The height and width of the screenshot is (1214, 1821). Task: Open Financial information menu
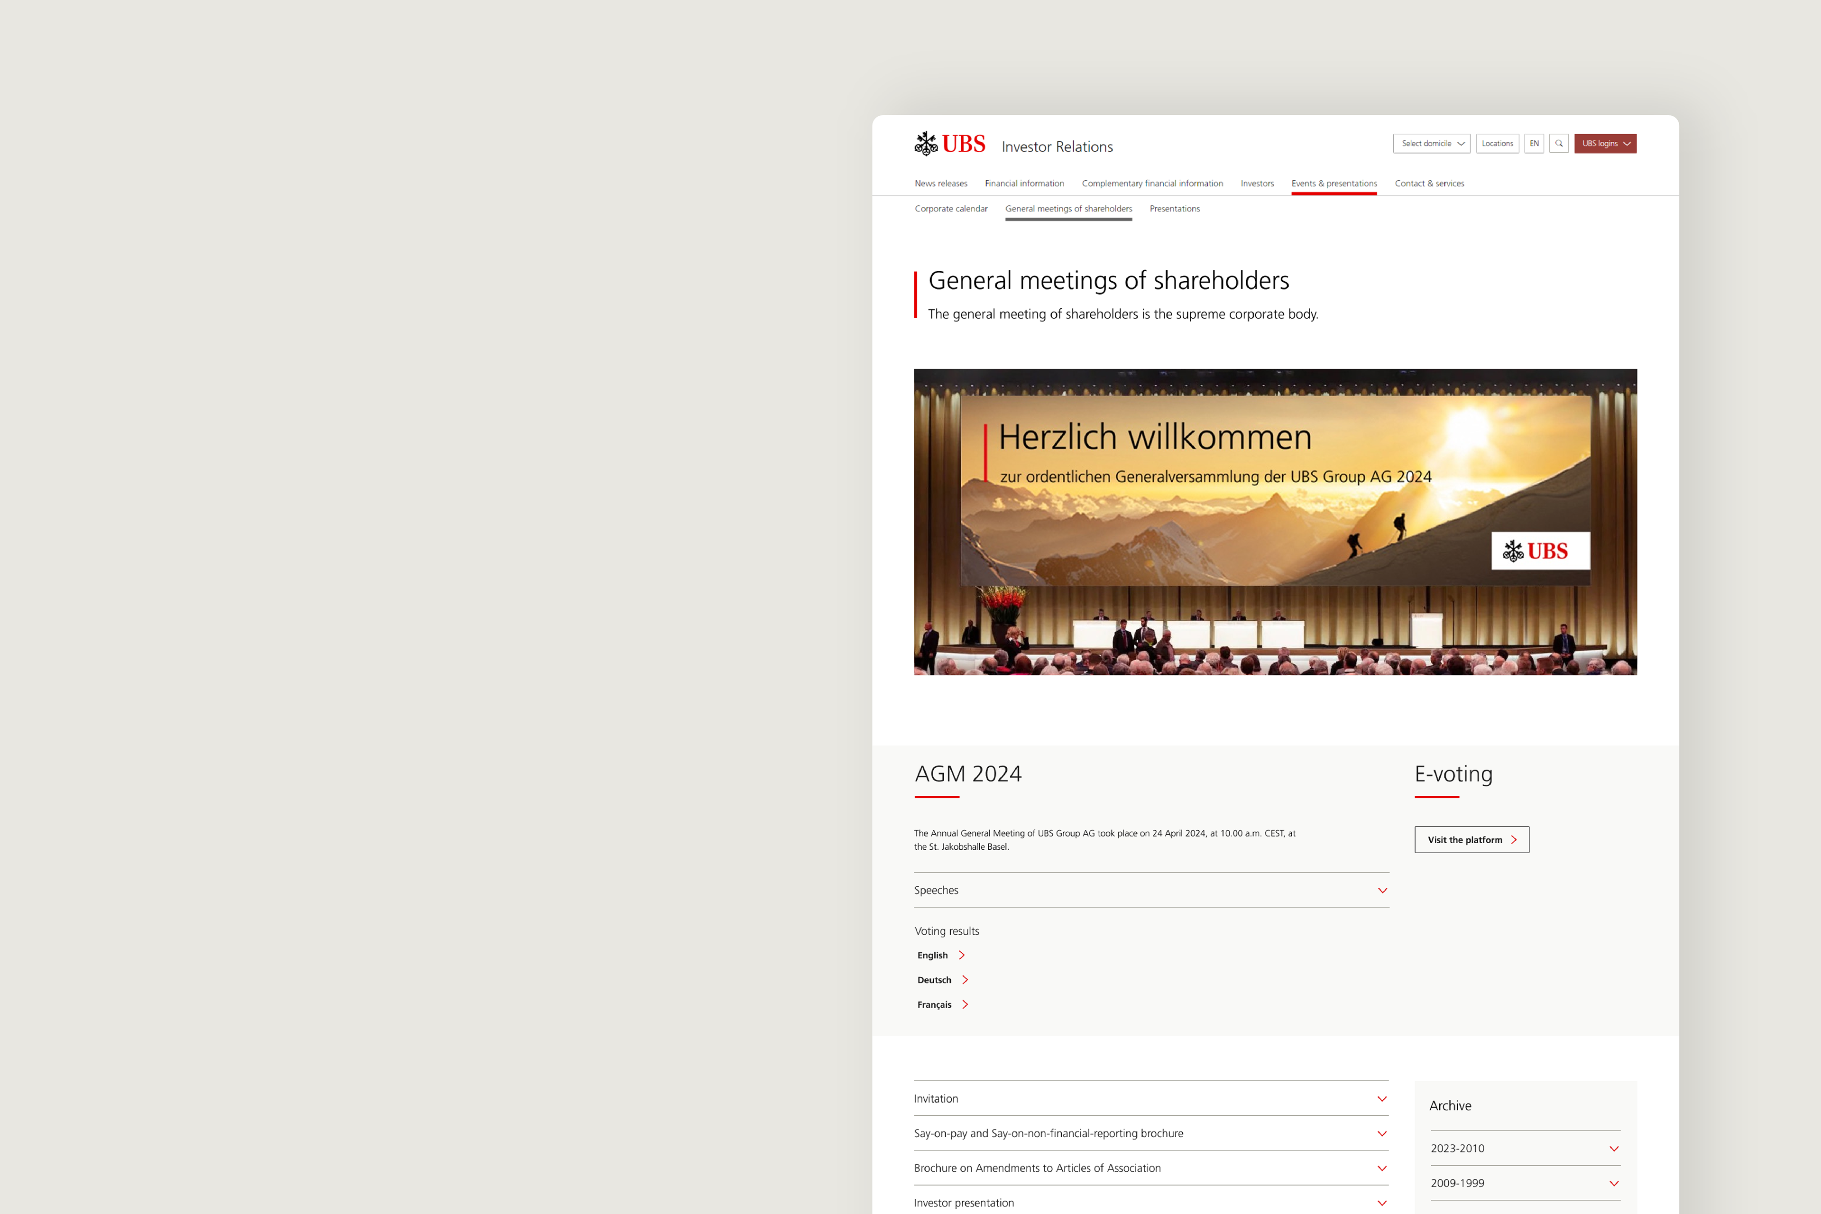pos(1024,184)
